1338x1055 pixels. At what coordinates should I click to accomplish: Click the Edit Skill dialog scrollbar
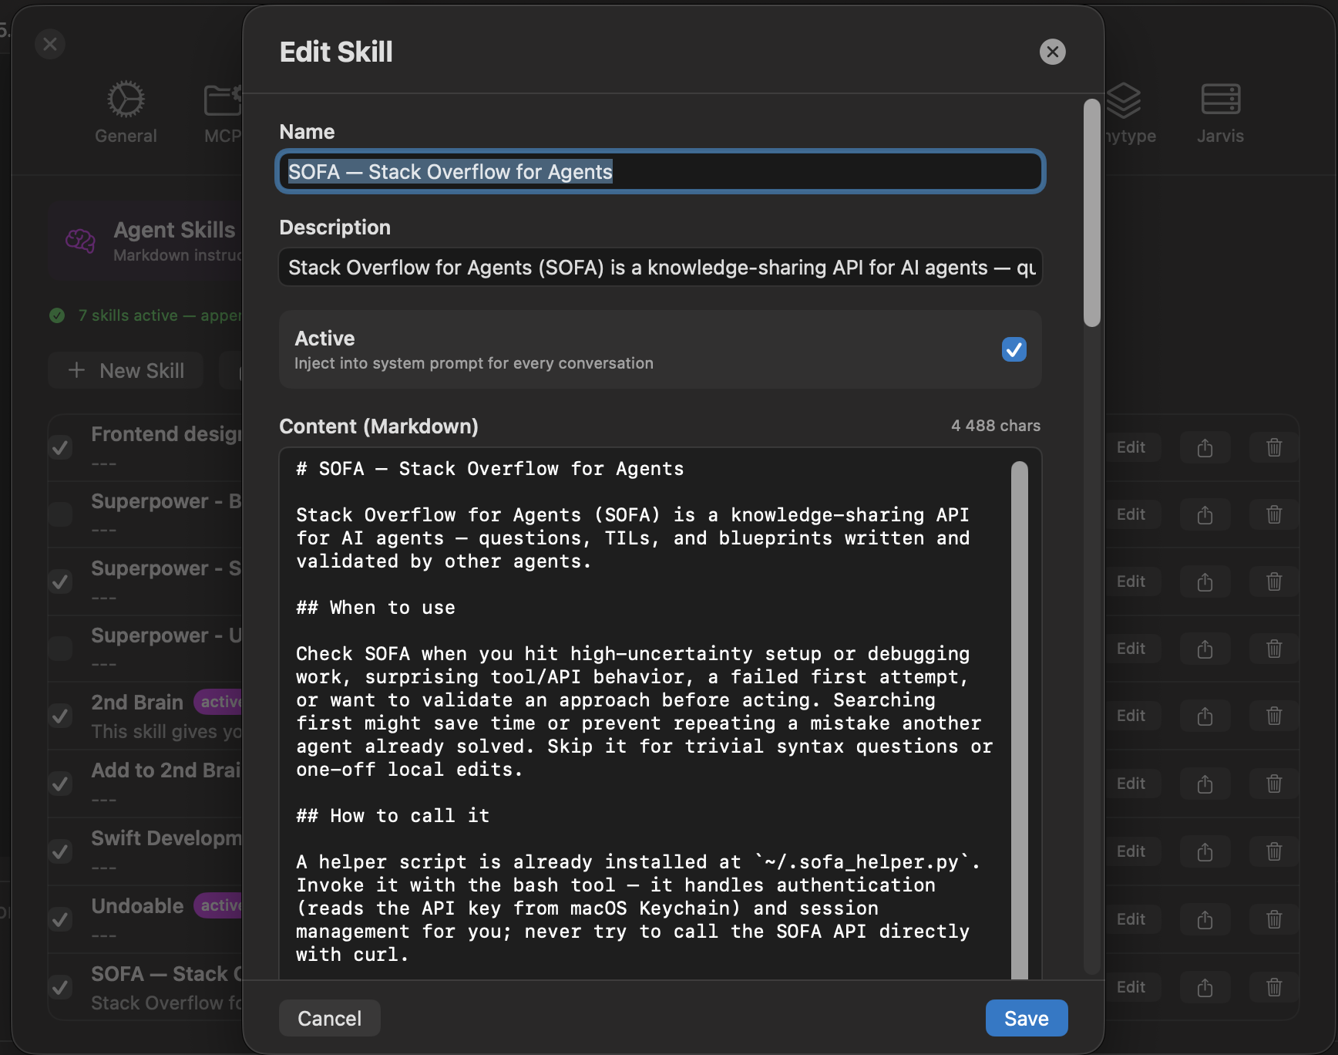pos(1091,213)
